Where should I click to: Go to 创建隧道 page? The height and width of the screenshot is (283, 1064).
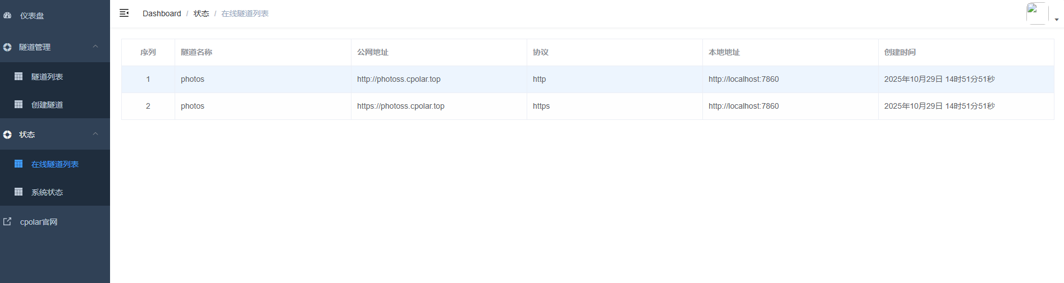tap(47, 105)
